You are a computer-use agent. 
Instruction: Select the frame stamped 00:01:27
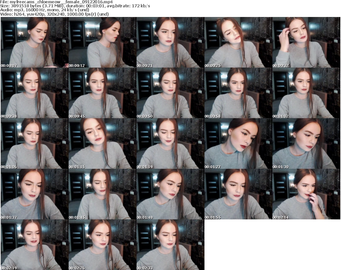coord(238,144)
